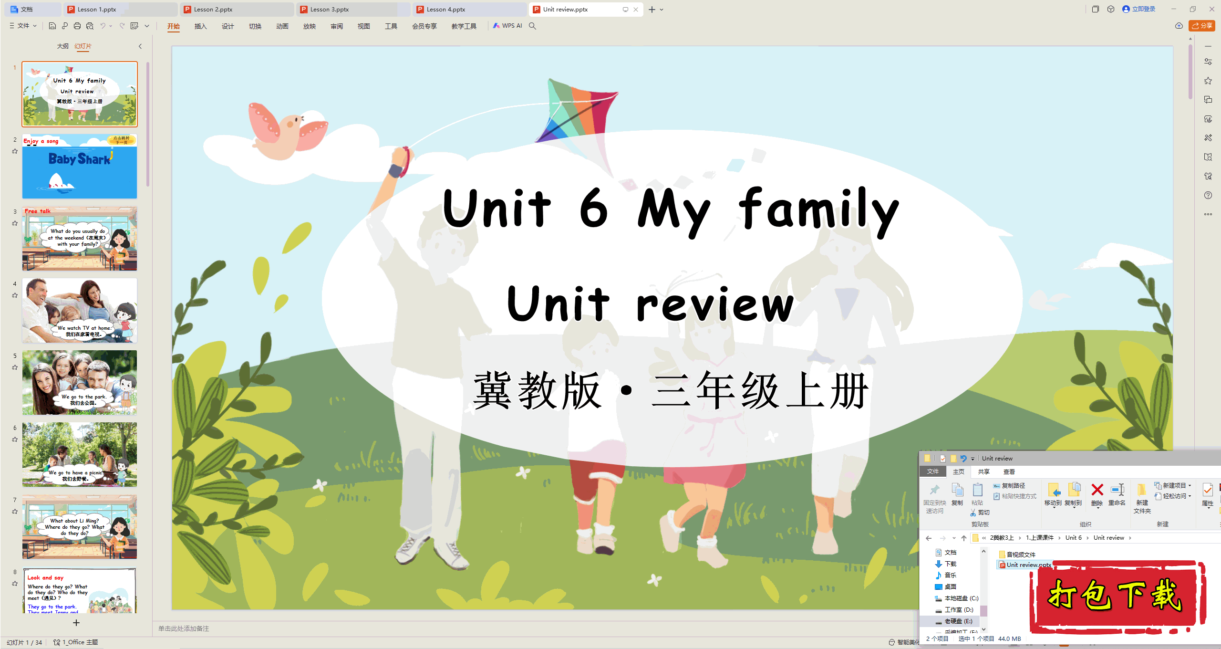
Task: Click the Undo arrow icon
Action: (103, 26)
